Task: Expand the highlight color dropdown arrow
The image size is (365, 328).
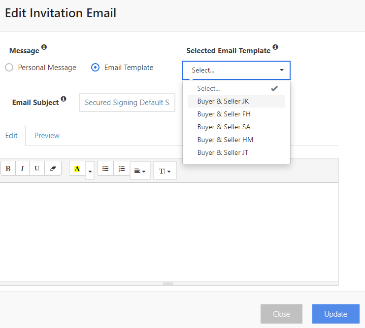Action: [90, 171]
